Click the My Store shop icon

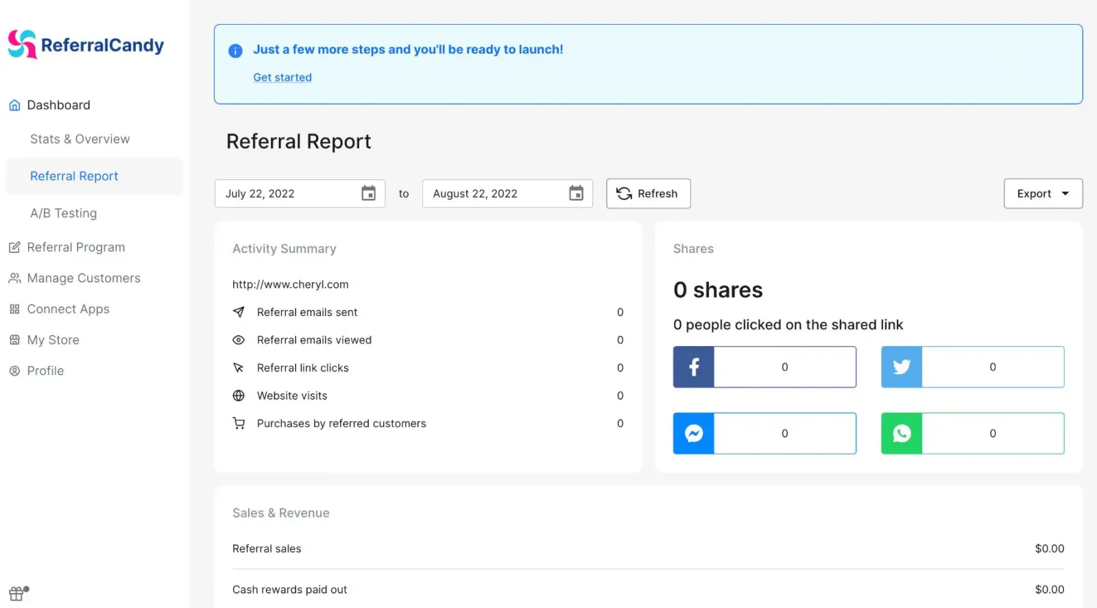tap(14, 340)
